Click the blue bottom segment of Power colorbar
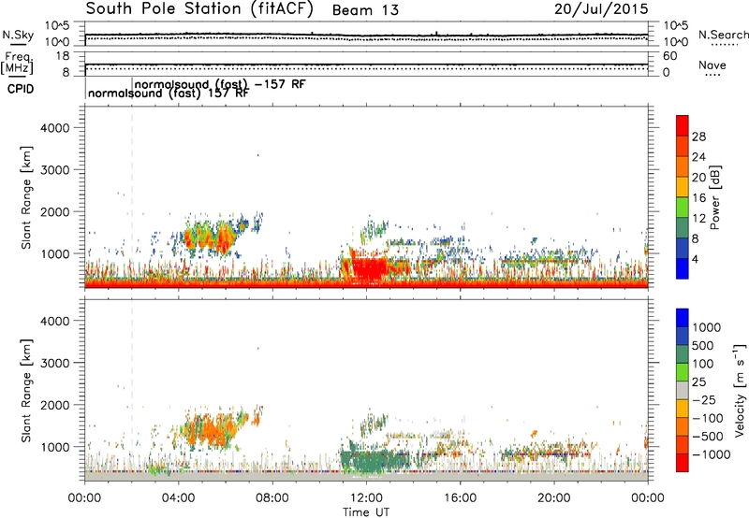This screenshot has width=749, height=518. tap(683, 268)
